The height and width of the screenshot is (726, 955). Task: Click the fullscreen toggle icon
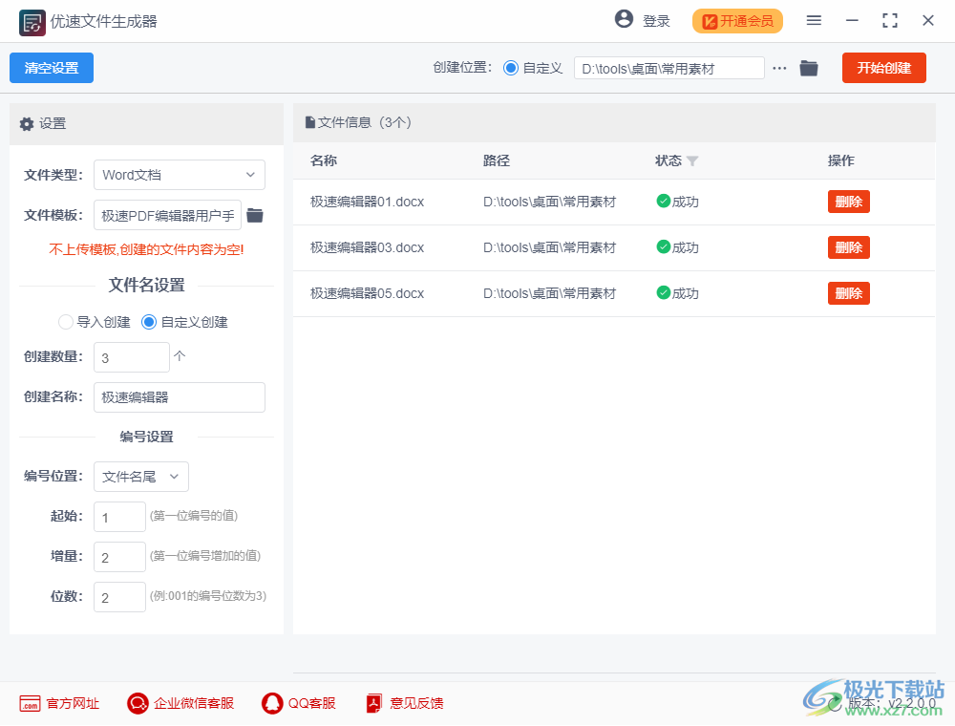tap(890, 21)
